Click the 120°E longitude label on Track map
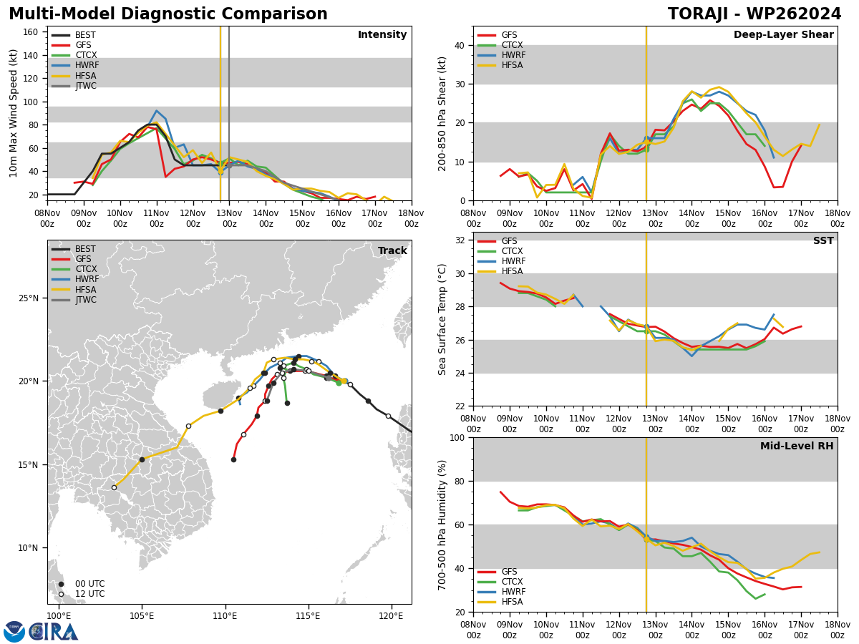859x644 pixels. click(x=391, y=616)
